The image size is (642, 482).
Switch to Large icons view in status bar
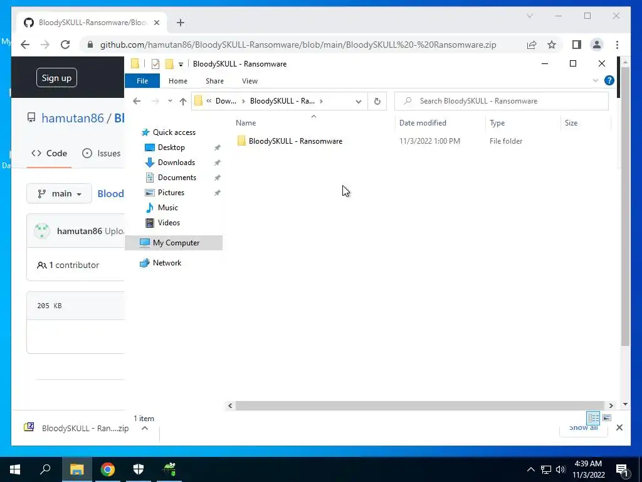click(x=607, y=418)
